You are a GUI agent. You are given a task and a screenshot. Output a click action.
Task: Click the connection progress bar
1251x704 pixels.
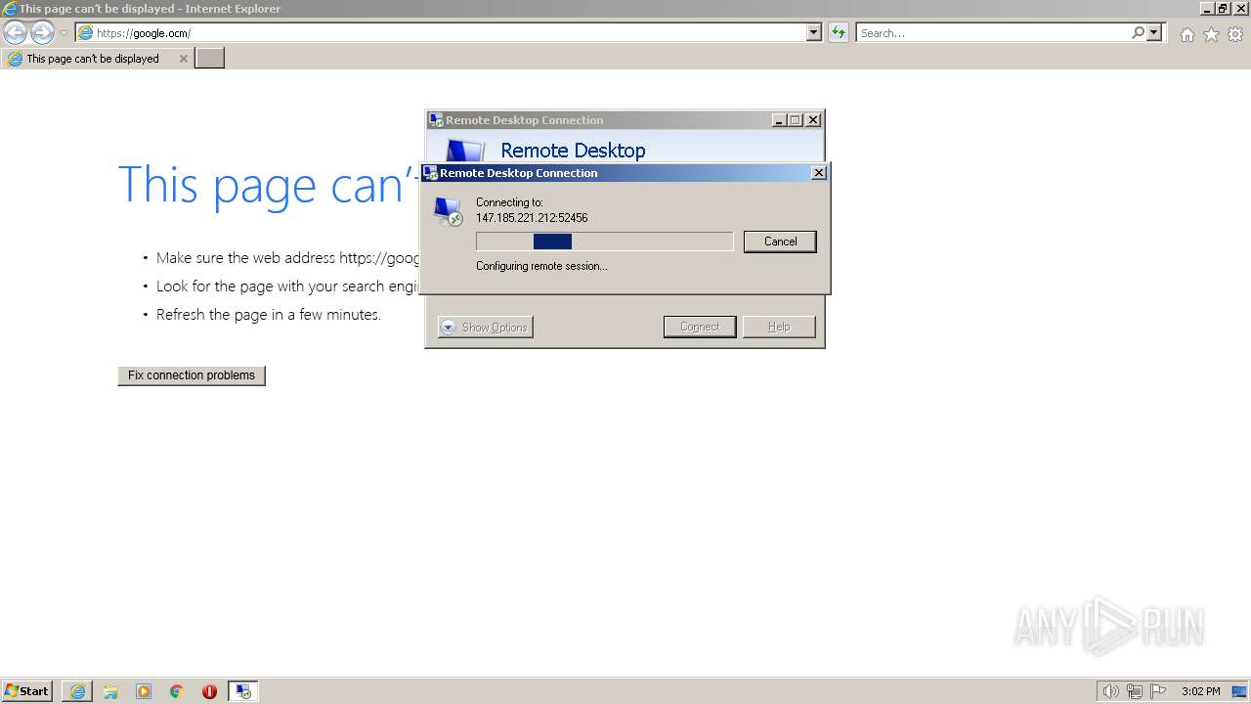604,242
